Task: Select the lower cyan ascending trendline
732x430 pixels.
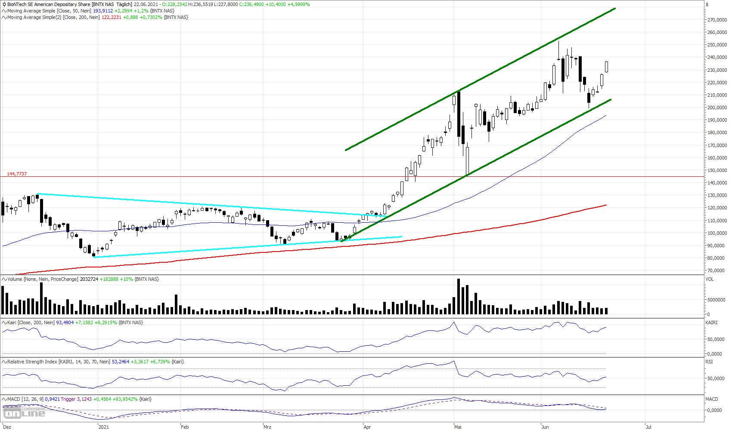Action: [x=248, y=247]
